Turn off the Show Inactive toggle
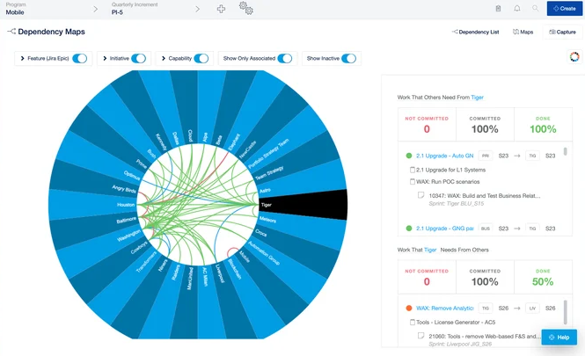585x356 pixels. click(348, 59)
